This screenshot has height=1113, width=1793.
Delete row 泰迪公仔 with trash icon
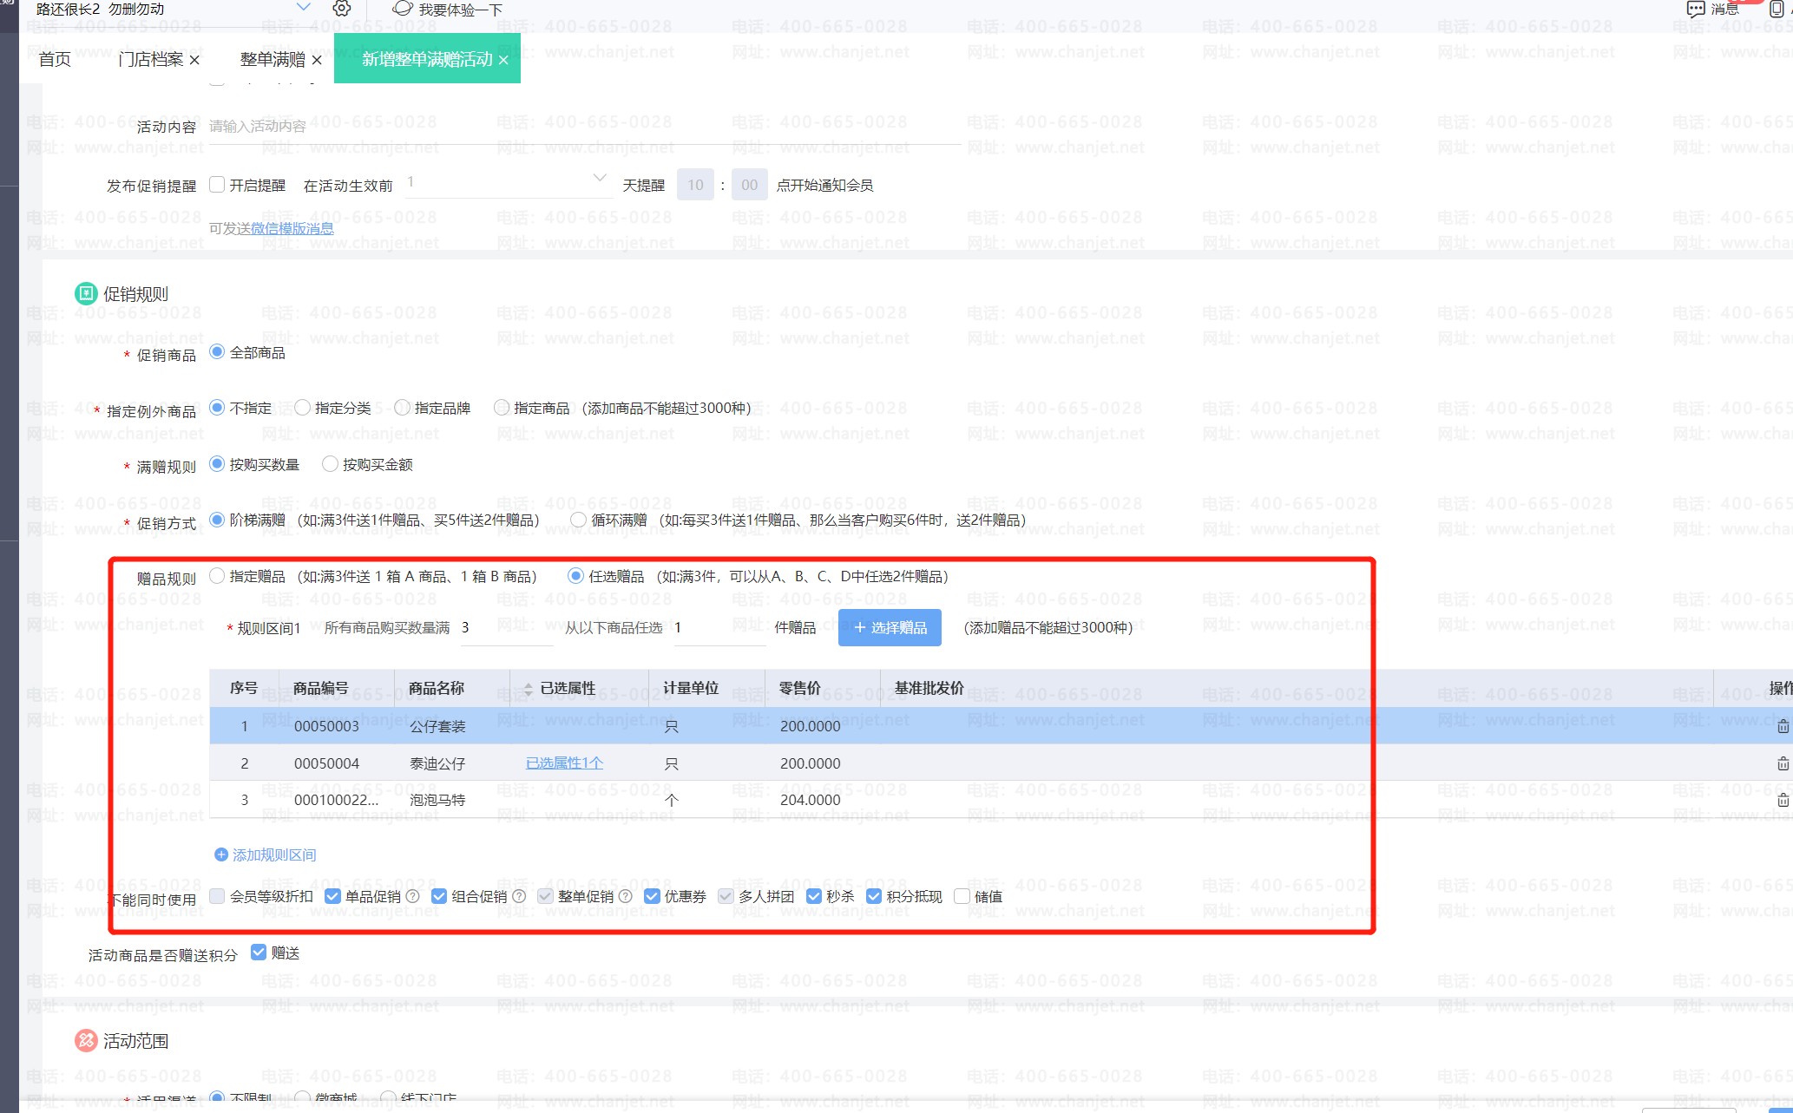point(1783,763)
